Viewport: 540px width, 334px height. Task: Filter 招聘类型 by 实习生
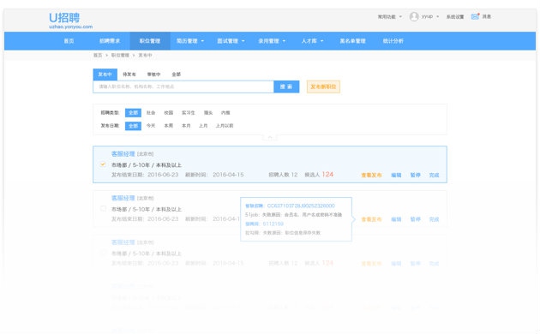point(189,113)
